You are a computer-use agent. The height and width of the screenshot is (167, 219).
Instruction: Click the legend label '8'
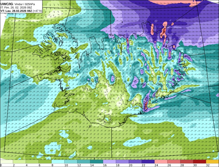(x=52, y=165)
